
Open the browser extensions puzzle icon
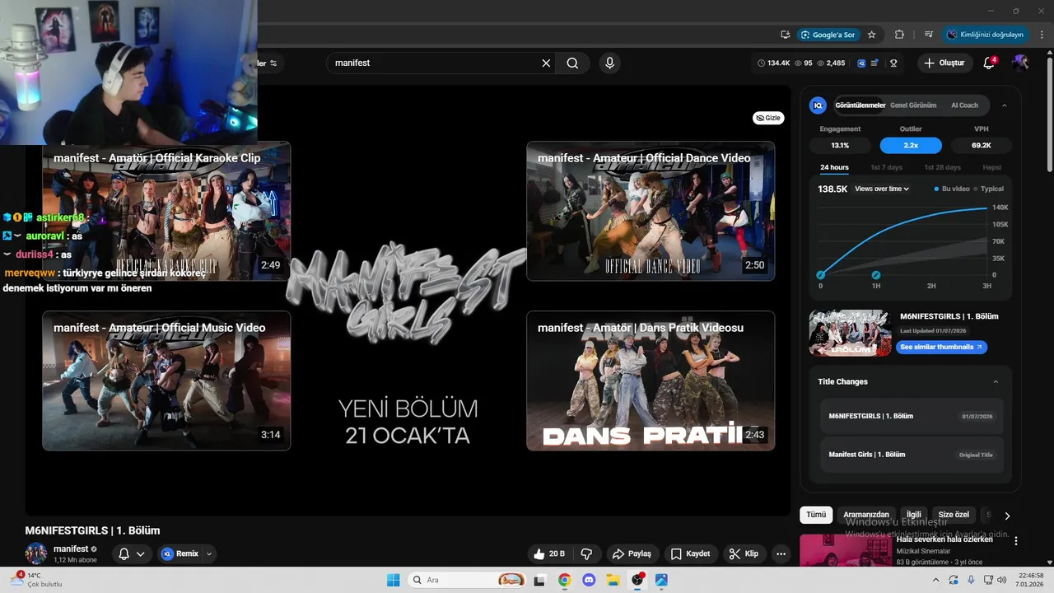click(x=899, y=35)
